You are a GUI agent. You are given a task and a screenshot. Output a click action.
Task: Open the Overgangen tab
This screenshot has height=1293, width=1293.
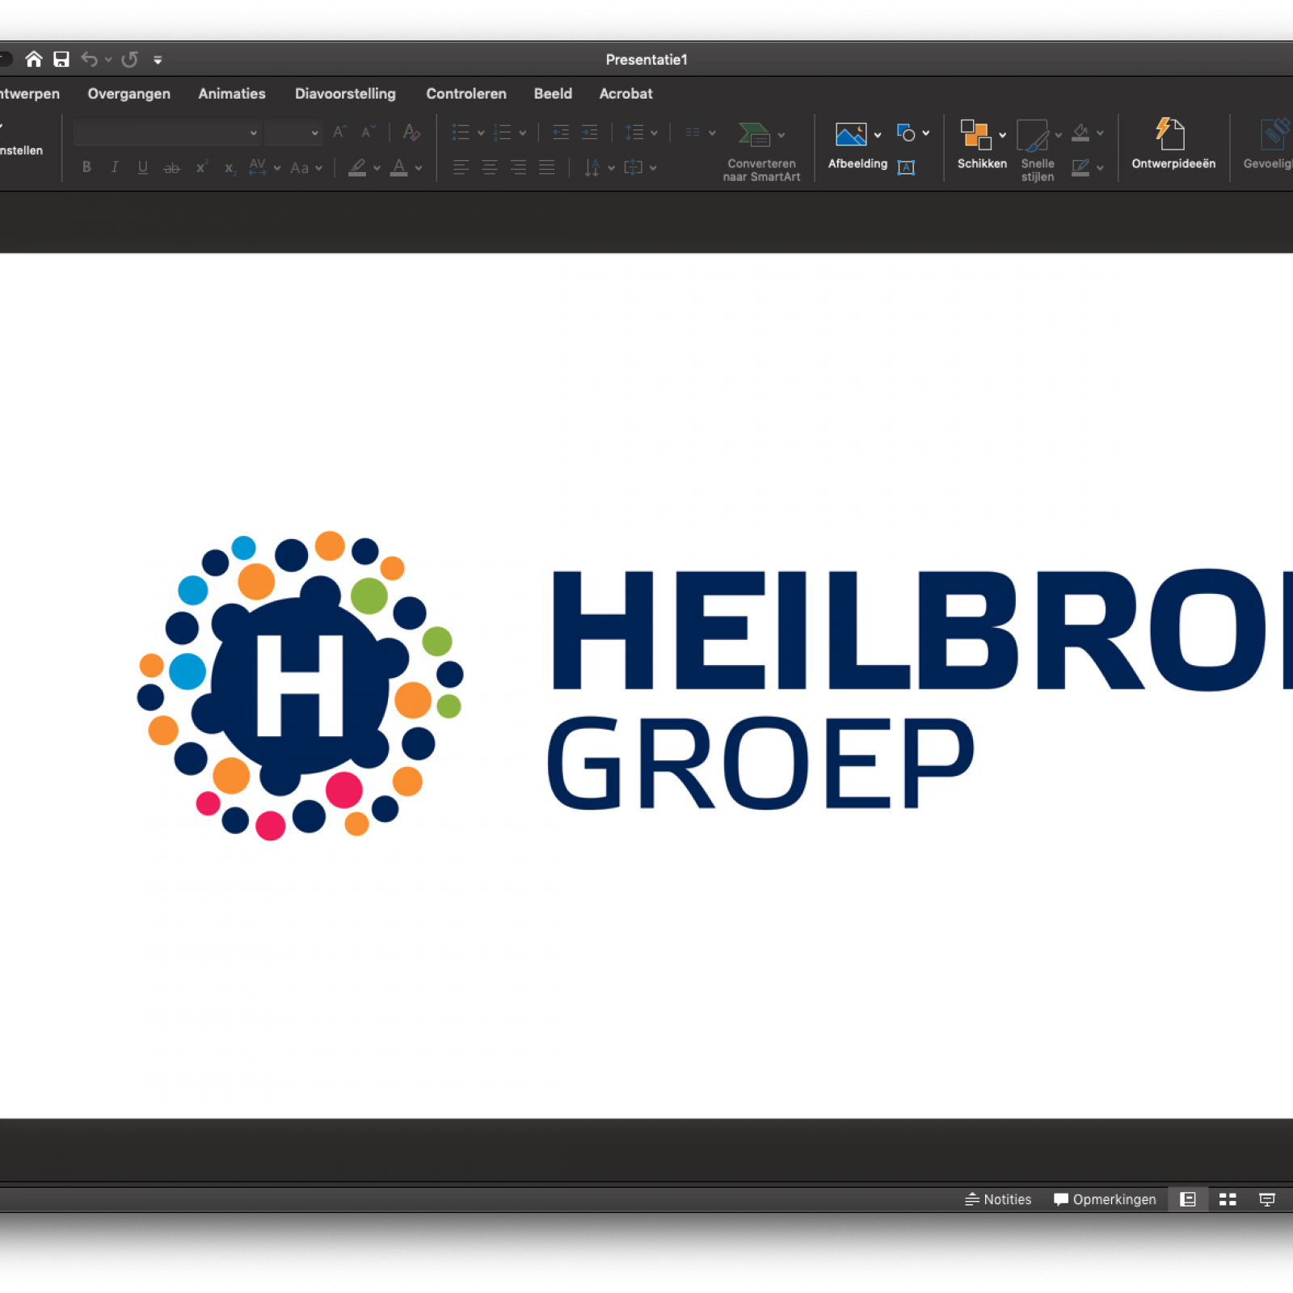click(x=128, y=94)
